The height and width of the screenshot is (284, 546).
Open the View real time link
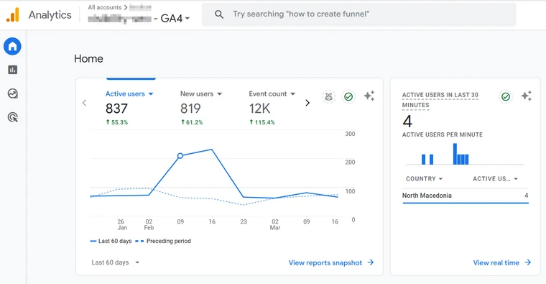501,262
